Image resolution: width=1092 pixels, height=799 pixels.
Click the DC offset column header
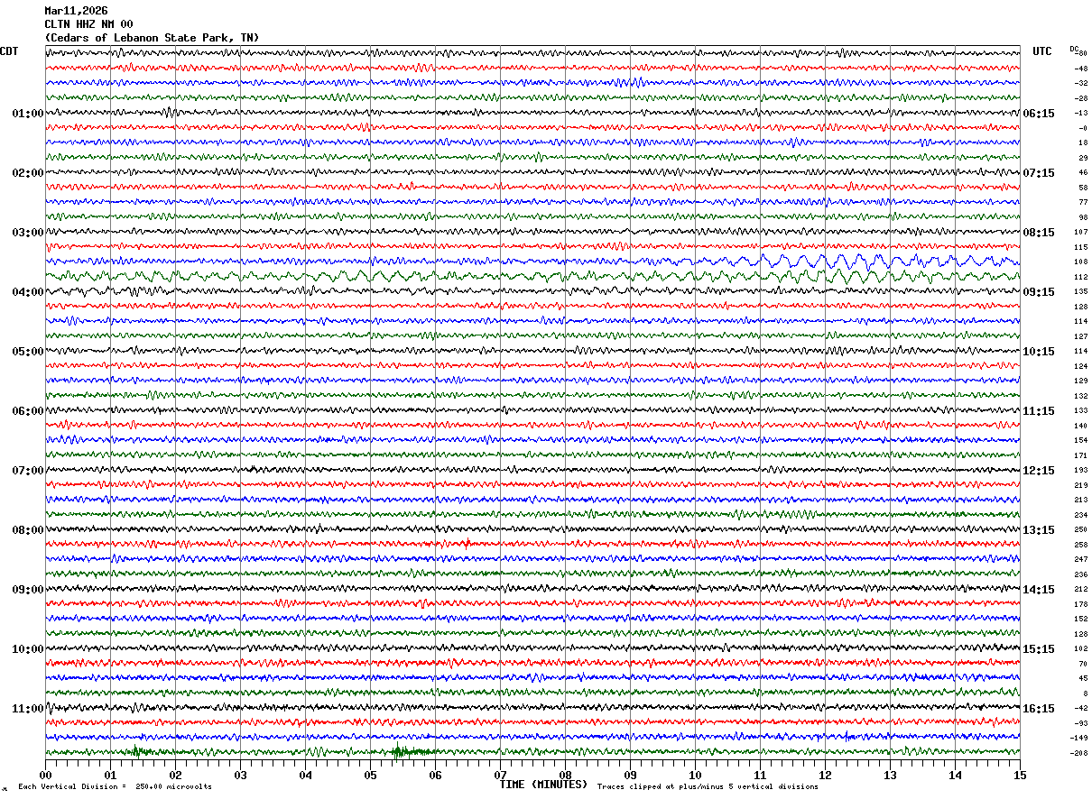tap(1075, 49)
